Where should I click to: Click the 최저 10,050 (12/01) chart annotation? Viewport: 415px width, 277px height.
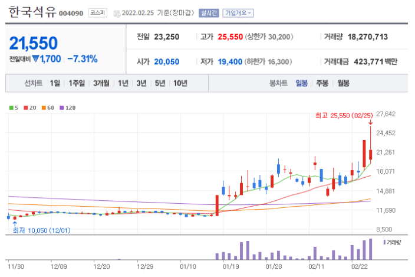[41, 230]
